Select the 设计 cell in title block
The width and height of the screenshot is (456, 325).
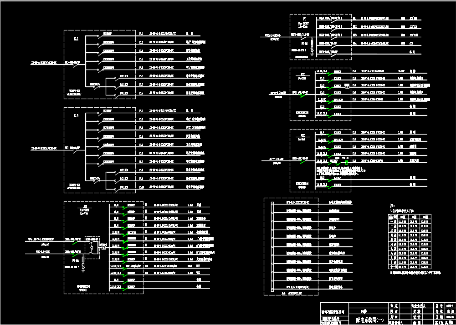click(x=417, y=317)
